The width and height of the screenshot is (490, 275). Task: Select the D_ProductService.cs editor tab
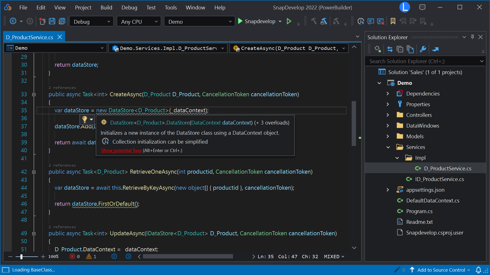point(30,37)
